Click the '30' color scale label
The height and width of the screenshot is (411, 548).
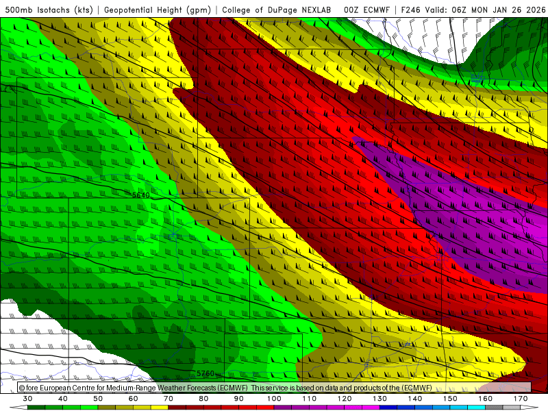[x=27, y=399]
